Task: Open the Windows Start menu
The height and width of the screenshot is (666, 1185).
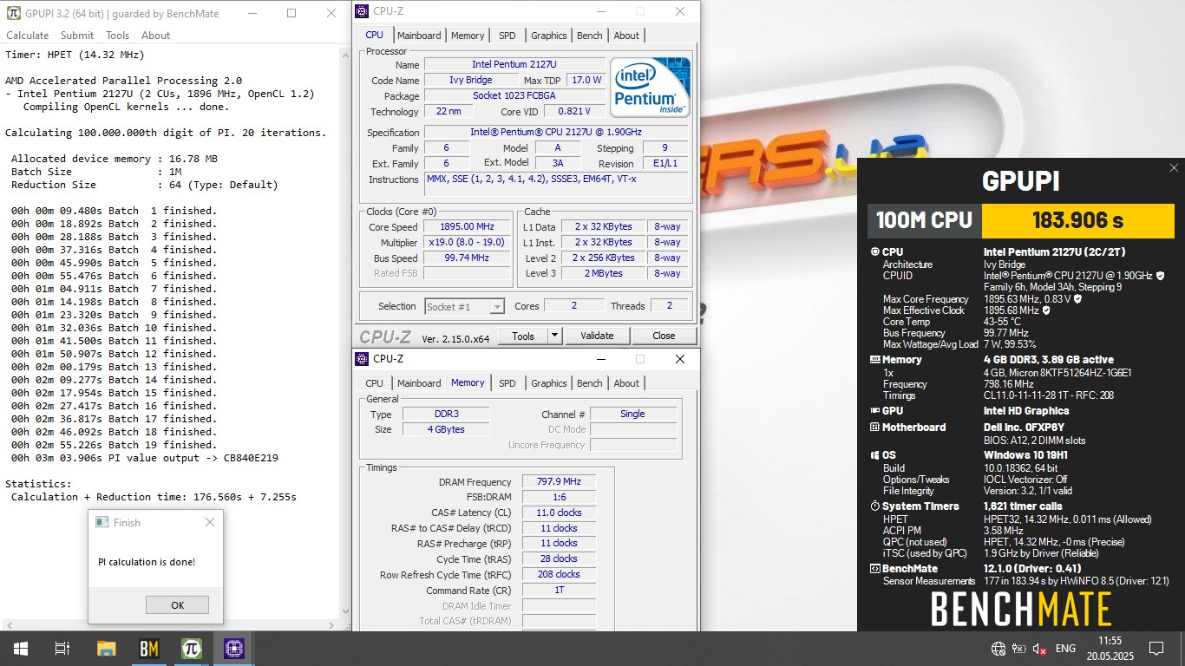Action: [20, 649]
